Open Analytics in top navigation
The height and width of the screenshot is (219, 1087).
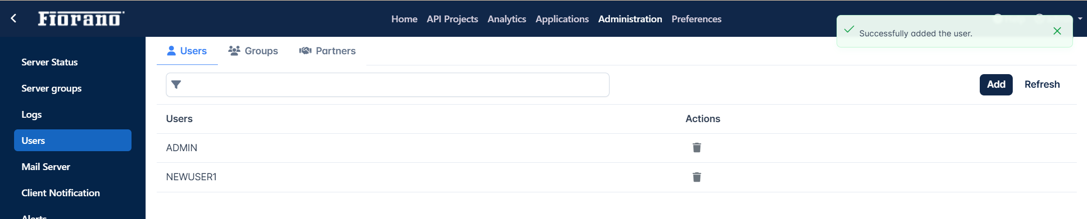[x=507, y=19]
